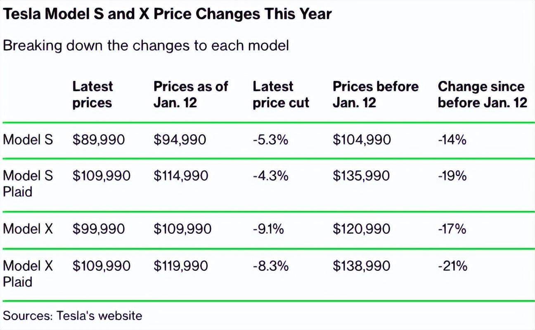Click the $94,990 price value
Viewport: 535px width, 330px height.
(x=180, y=140)
